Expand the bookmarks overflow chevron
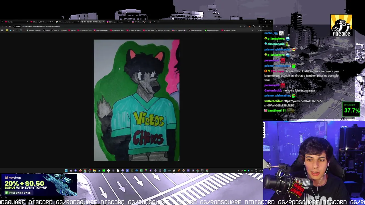Viewport: 365px width, 205px height. coord(252,30)
